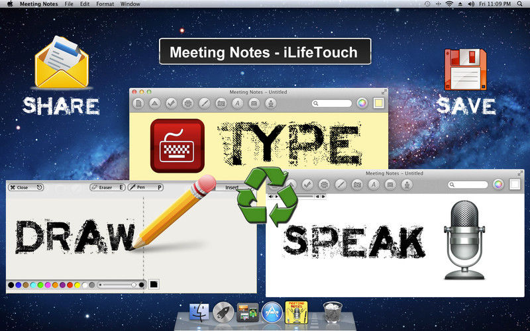Open the Edit menu
The width and height of the screenshot is (530, 331).
[85, 4]
